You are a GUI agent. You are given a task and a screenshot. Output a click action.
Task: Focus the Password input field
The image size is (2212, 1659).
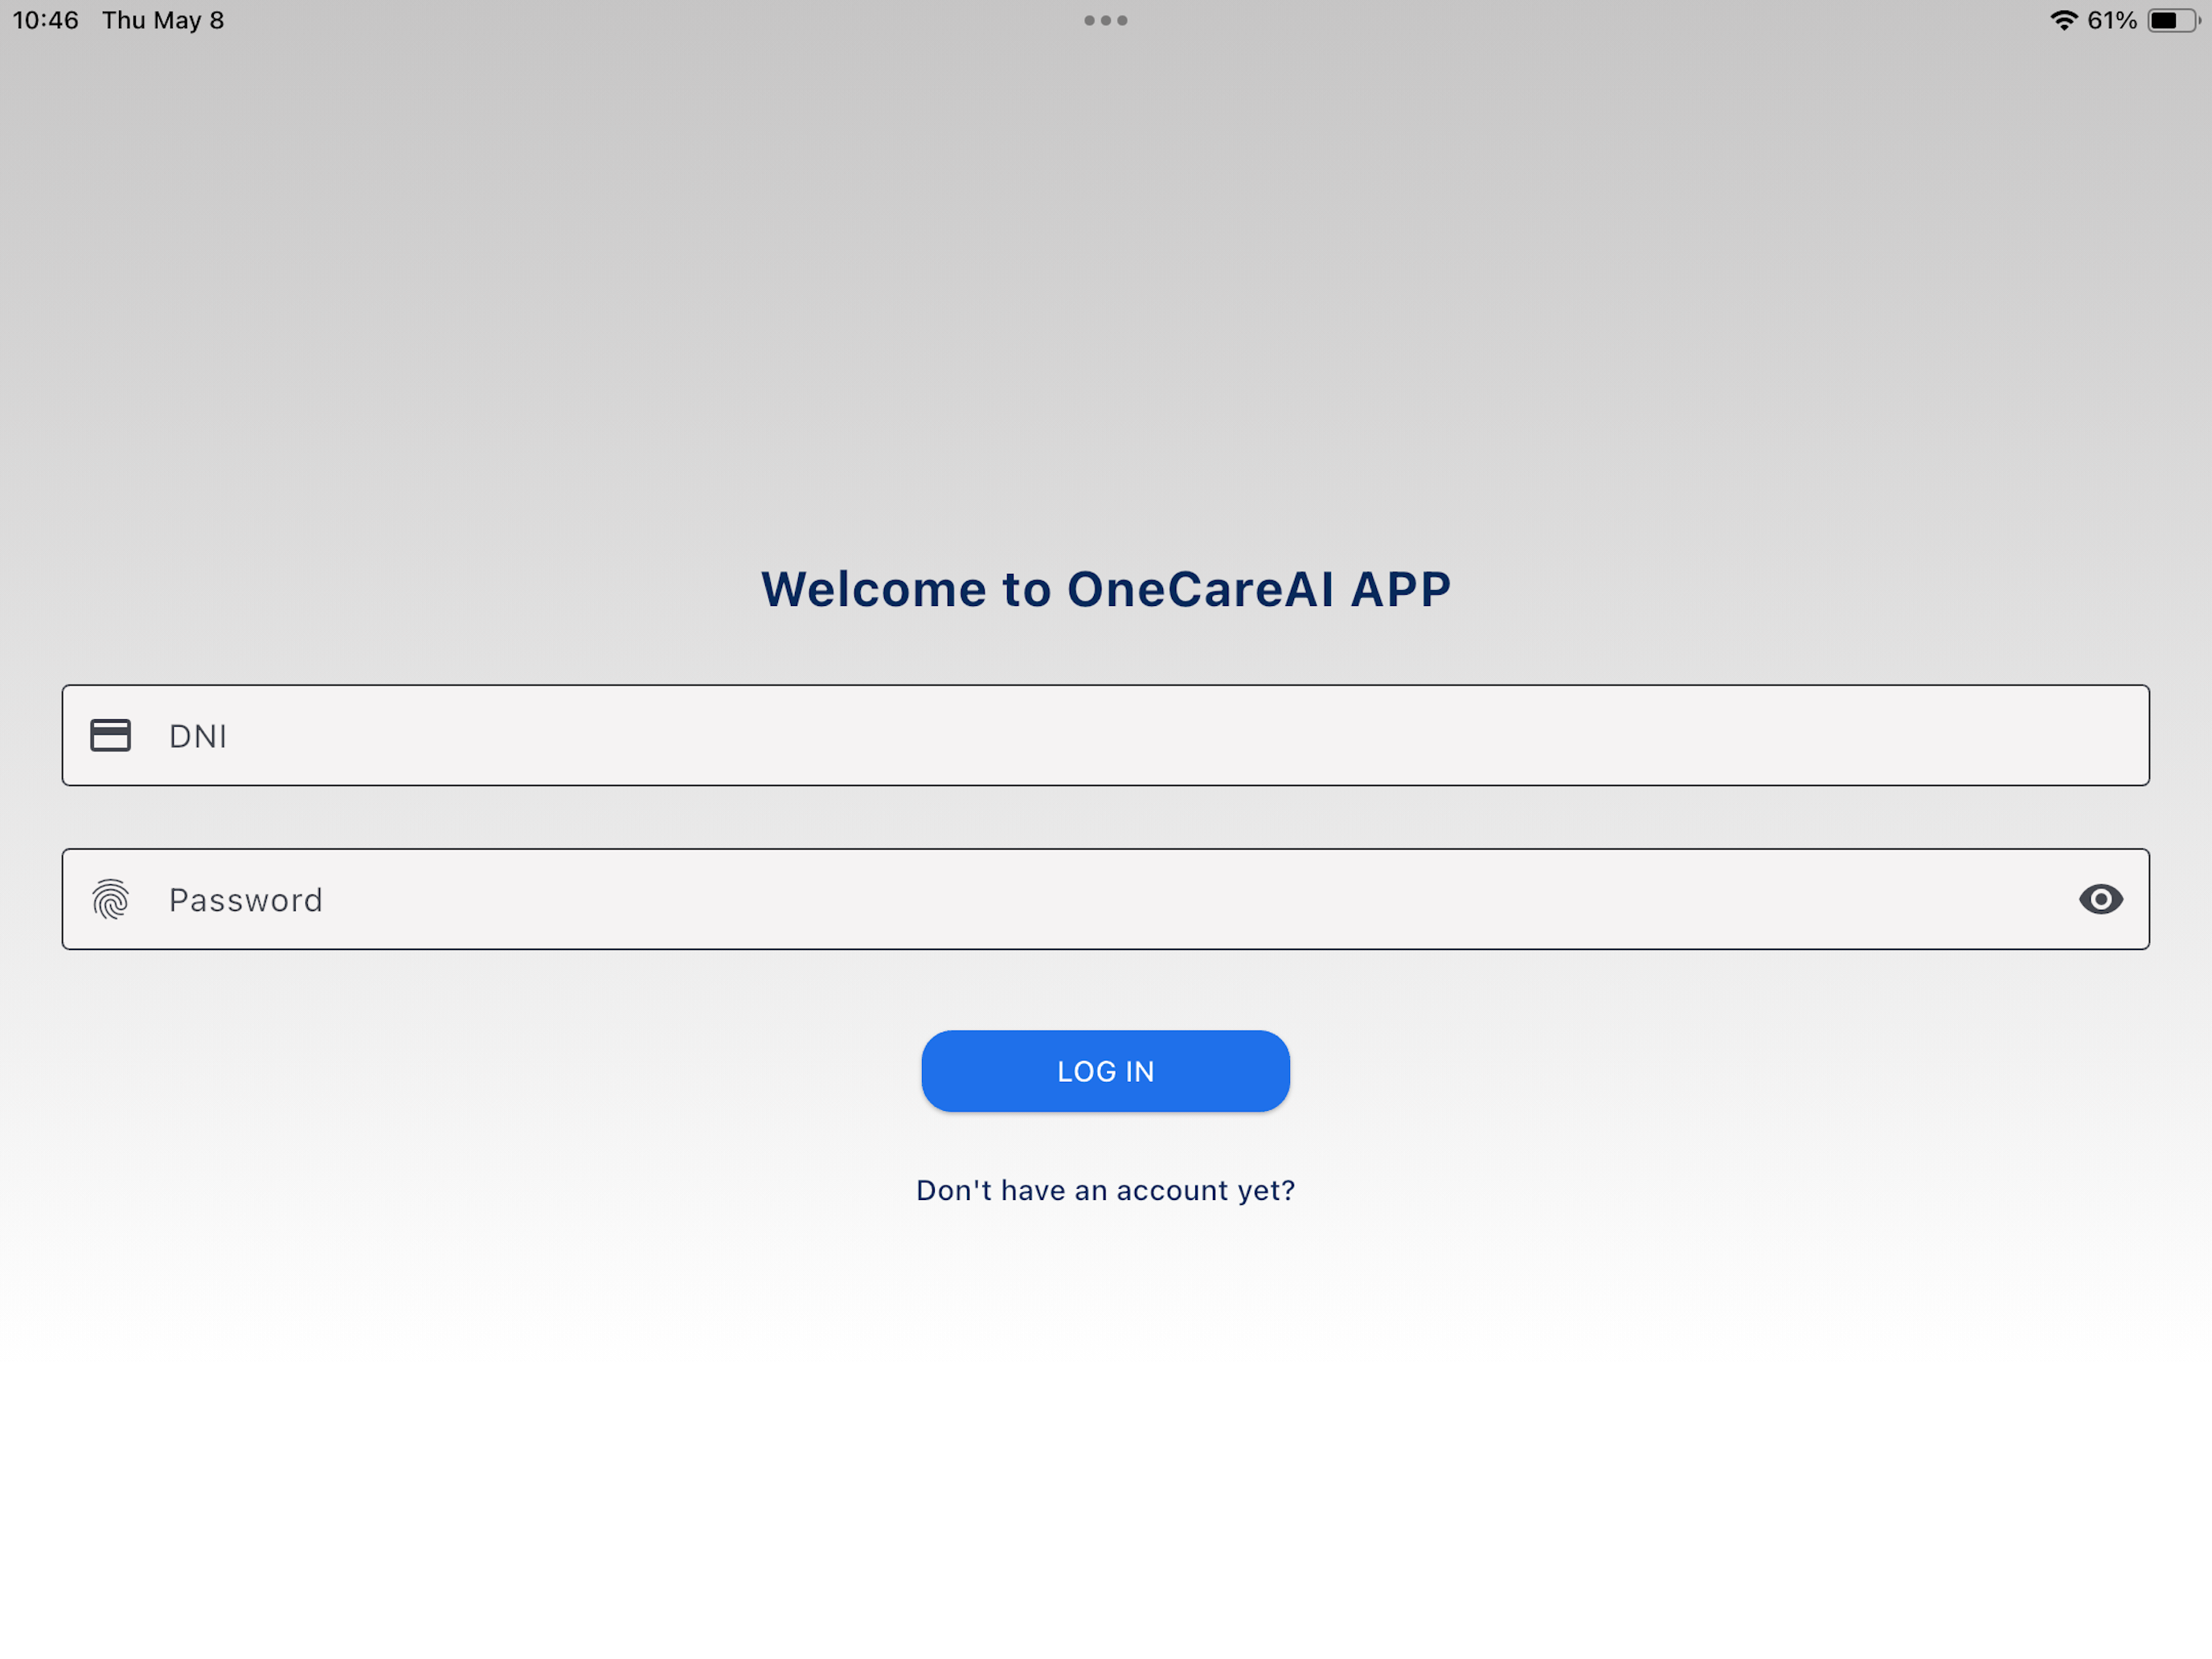1106,899
